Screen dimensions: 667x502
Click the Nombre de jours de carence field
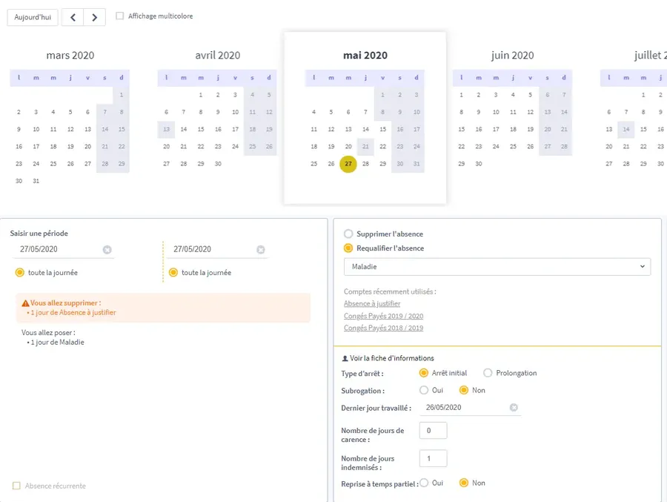(433, 430)
